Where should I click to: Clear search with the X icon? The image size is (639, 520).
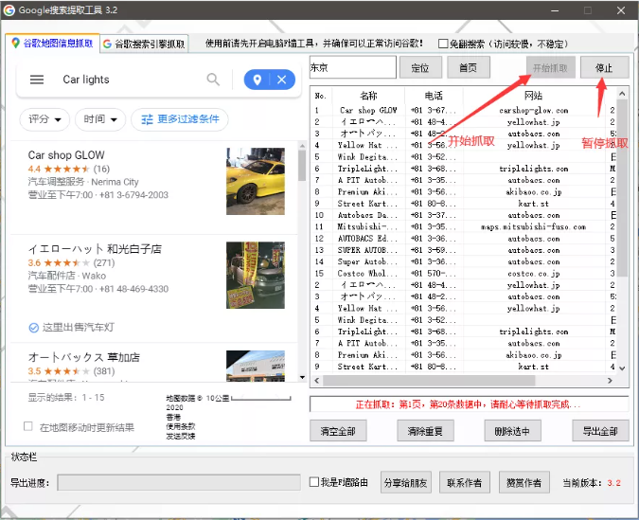tap(281, 80)
